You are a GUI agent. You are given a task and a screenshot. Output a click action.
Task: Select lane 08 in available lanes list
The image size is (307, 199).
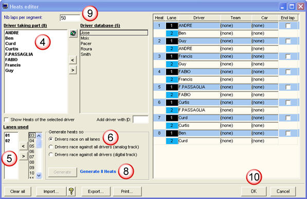[x=32, y=162]
